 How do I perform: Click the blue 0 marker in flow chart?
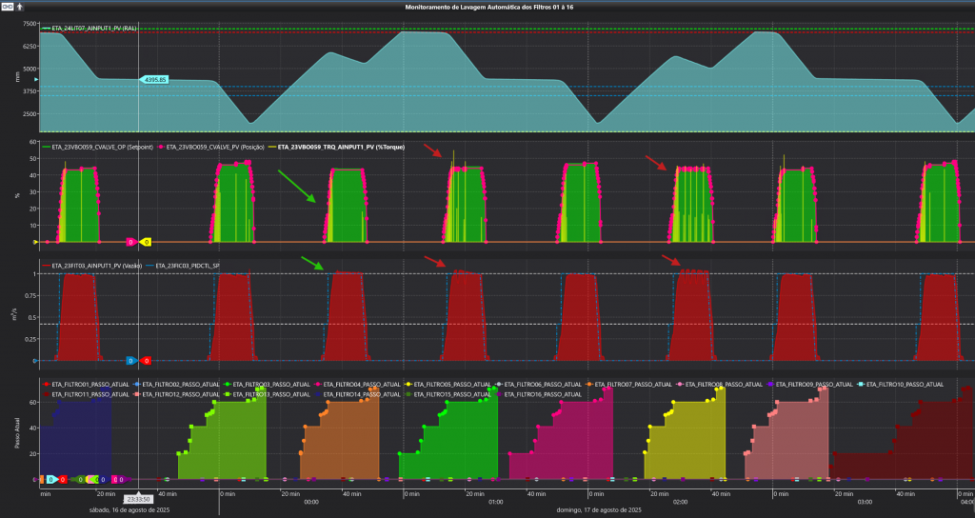pyautogui.click(x=130, y=361)
